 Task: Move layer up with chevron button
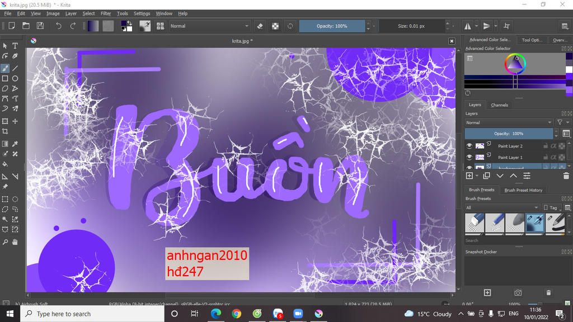(x=514, y=176)
